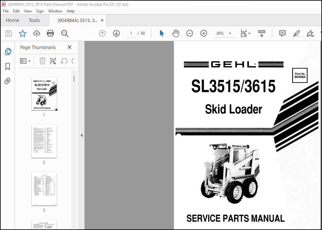The height and width of the screenshot is (230, 322).
Task: Click the 'Form No. 904984' box
Action: click(x=300, y=75)
